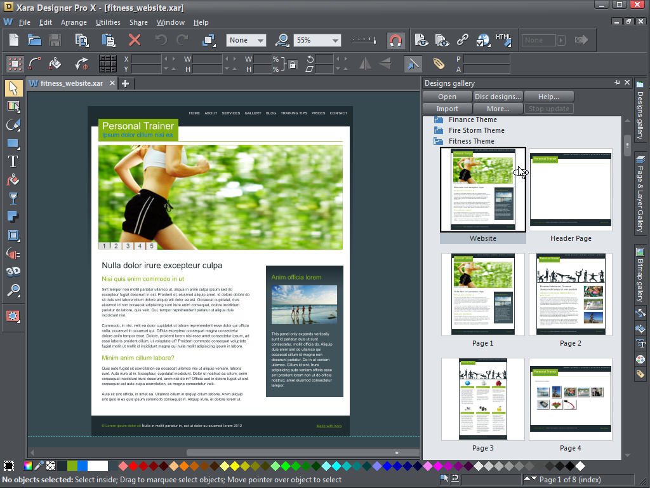The image size is (650, 488).
Task: Select the Zoom tool in the toolbox
Action: pos(13,290)
